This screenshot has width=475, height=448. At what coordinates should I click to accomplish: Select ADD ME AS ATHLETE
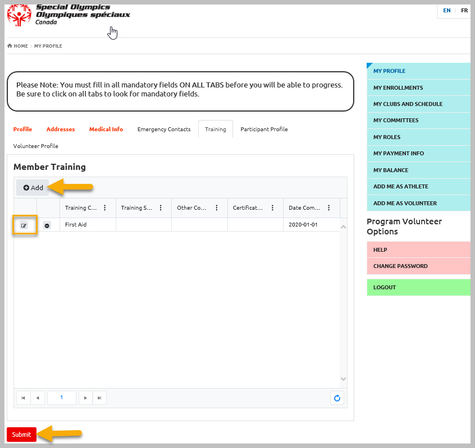418,187
